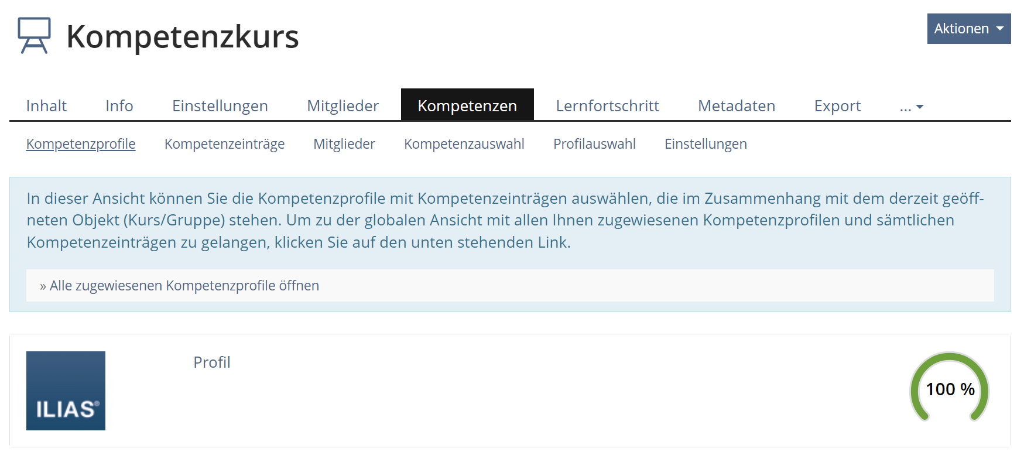Click the 100 % progress meter
The height and width of the screenshot is (469, 1024).
click(x=949, y=389)
